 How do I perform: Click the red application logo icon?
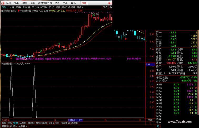[x=3, y=3]
